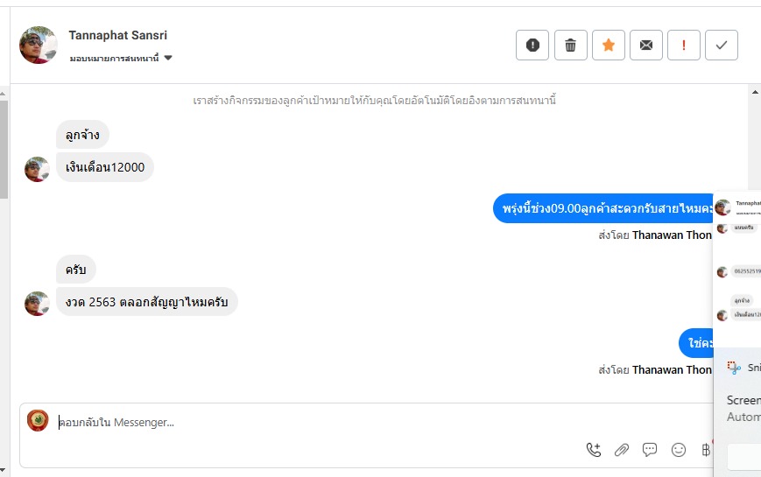This screenshot has height=477, width=761.
Task: Flag as priority with the red exclamation button
Action: click(684, 46)
